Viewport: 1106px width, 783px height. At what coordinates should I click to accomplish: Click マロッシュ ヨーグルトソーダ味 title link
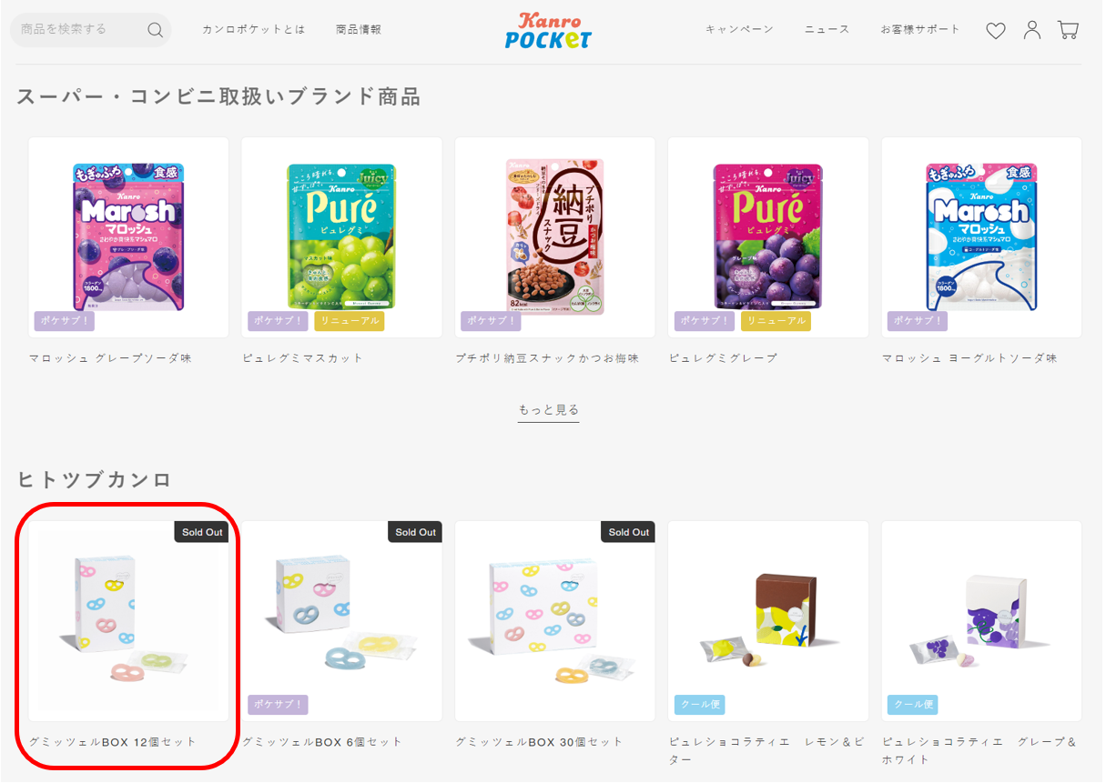click(x=969, y=358)
